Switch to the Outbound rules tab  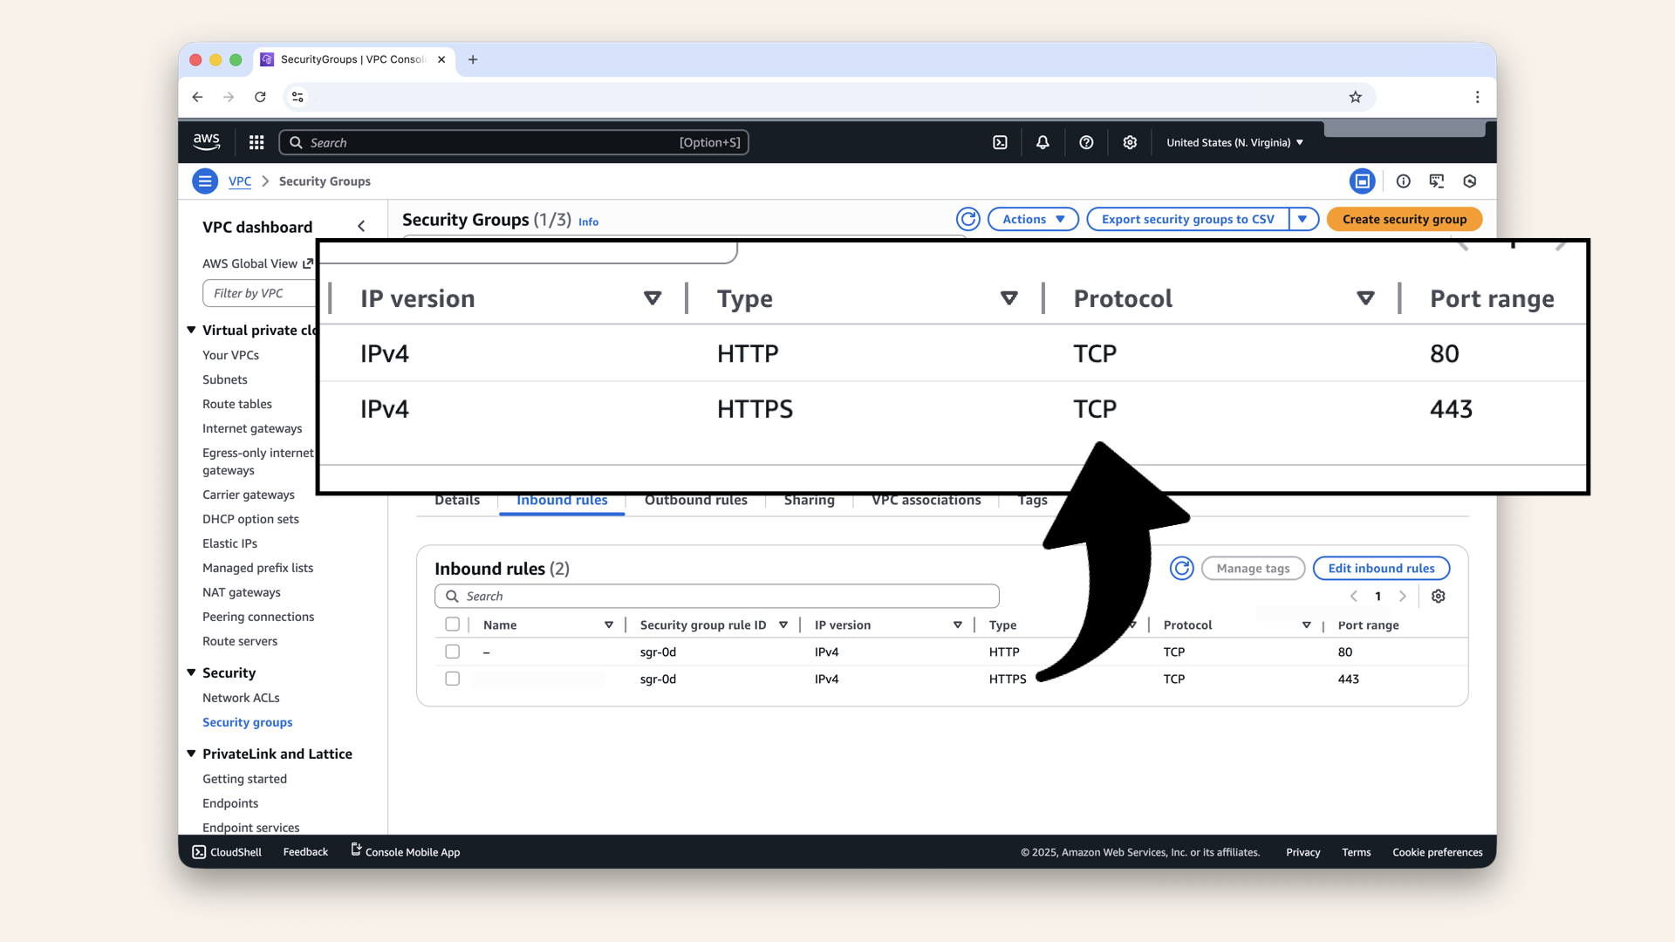tap(695, 500)
